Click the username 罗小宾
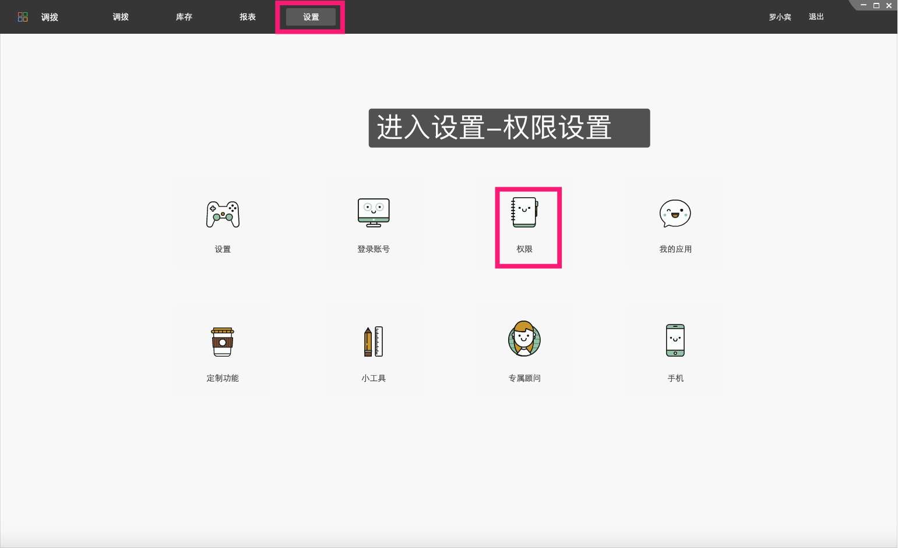 pos(780,17)
